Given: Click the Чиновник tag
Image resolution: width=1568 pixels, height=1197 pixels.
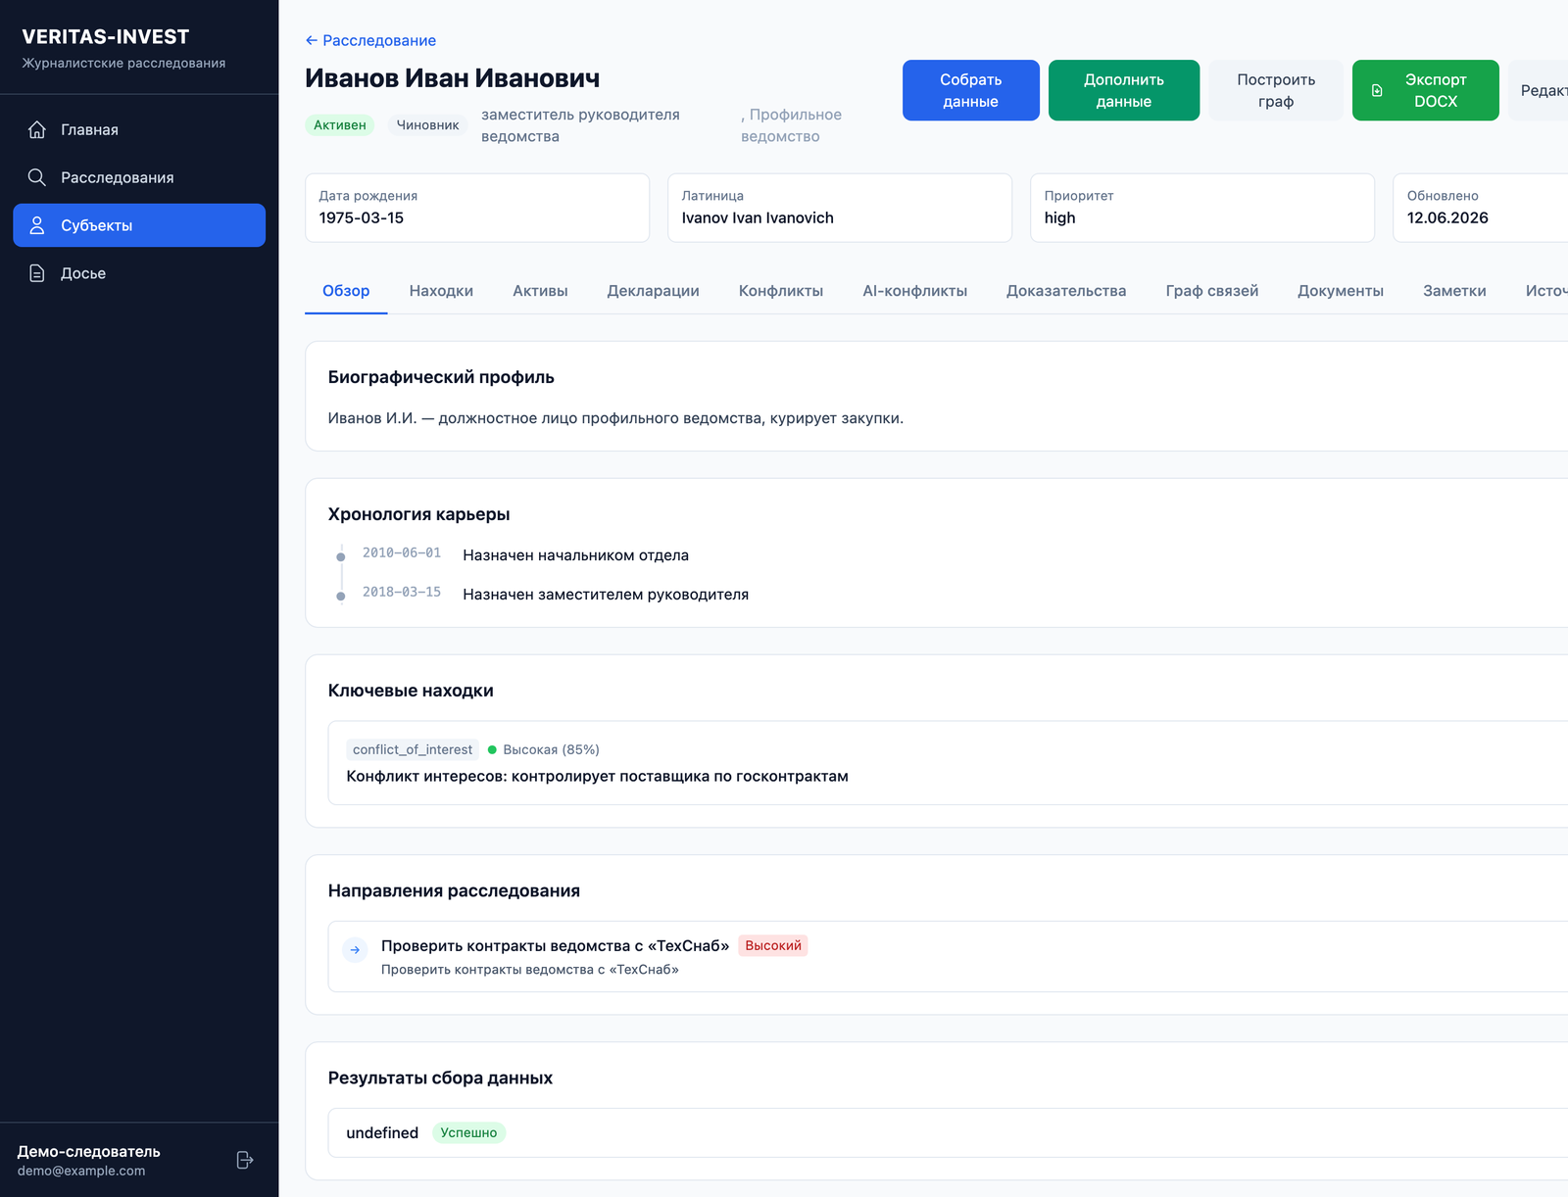Looking at the screenshot, I should pyautogui.click(x=427, y=124).
